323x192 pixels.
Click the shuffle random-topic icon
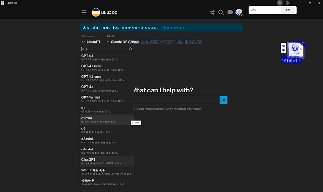click(x=212, y=13)
